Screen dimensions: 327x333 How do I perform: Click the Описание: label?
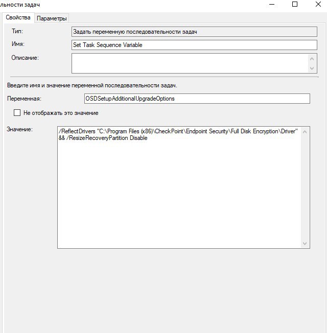click(25, 58)
